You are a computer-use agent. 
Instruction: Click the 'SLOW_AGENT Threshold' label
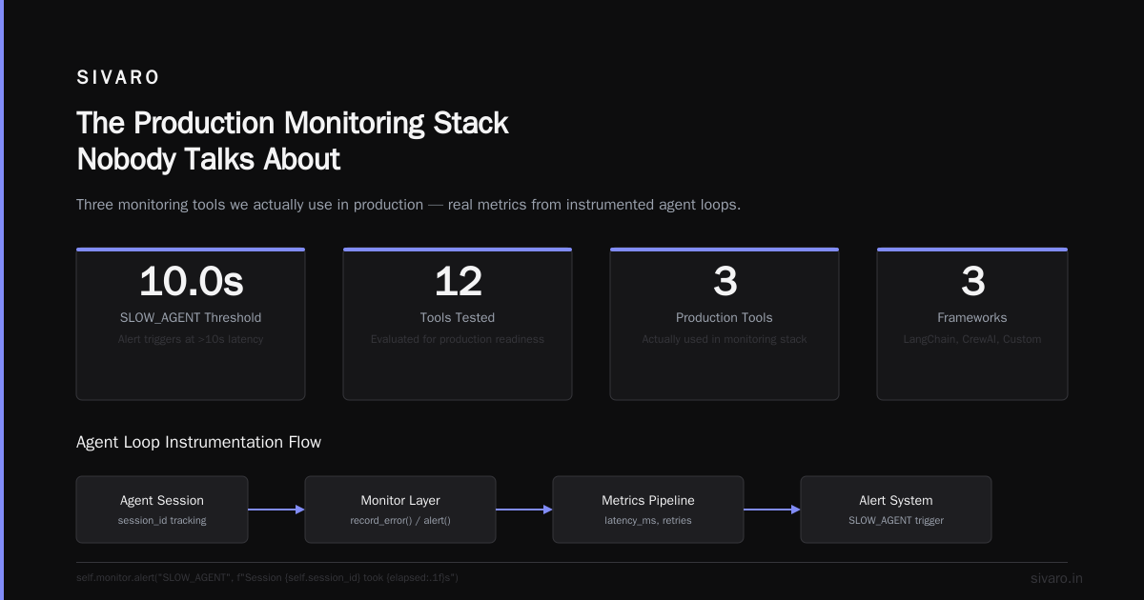point(191,318)
